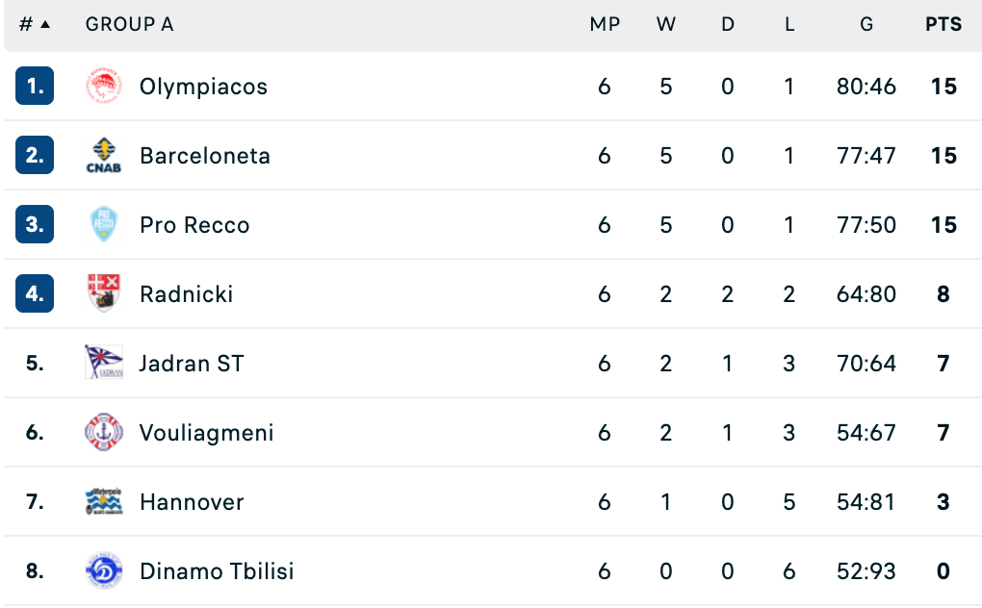982x608 pixels.
Task: Click the Hannover waterpolo logo
Action: [103, 502]
